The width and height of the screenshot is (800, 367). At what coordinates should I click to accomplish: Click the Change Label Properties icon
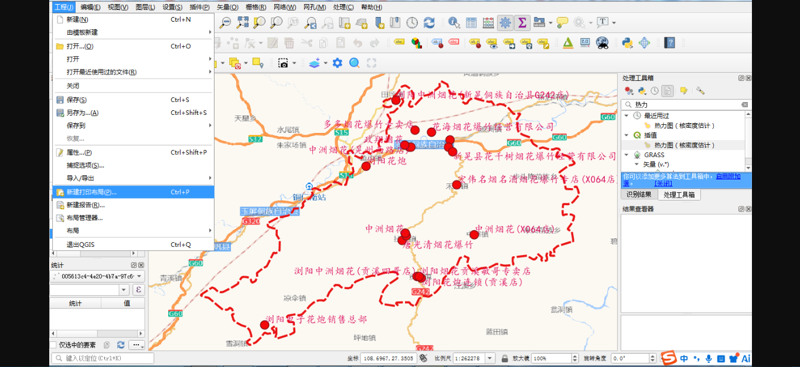[543, 43]
